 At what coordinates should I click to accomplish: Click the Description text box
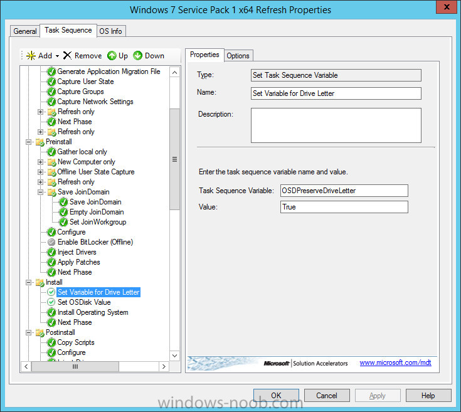(336, 125)
